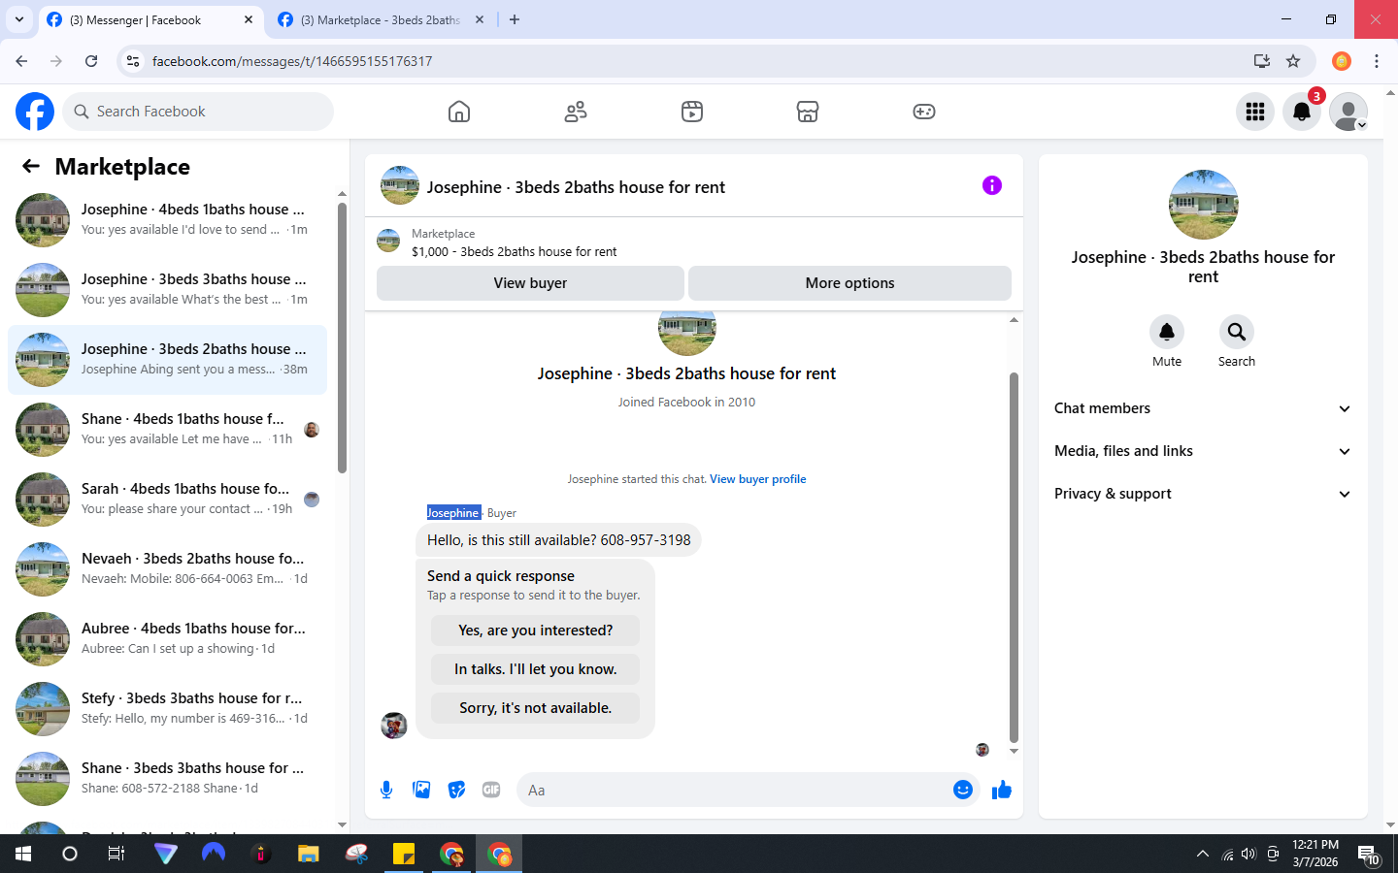This screenshot has width=1398, height=873.
Task: Open the Video icon in Facebook's top bar
Action: 692,112
